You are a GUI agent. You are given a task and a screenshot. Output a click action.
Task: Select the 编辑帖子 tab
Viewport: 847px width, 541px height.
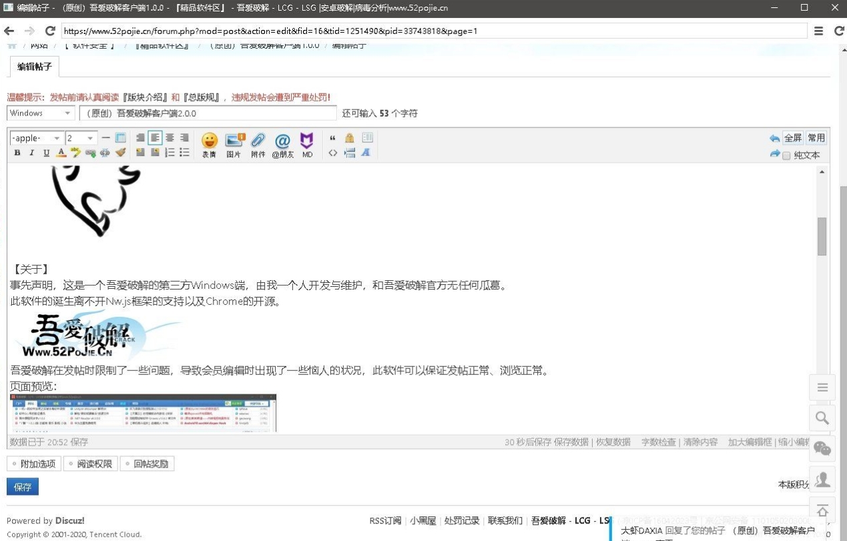click(x=33, y=67)
